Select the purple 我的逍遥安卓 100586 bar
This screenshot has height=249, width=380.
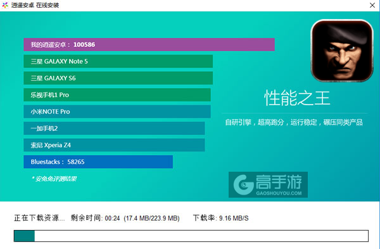149,44
